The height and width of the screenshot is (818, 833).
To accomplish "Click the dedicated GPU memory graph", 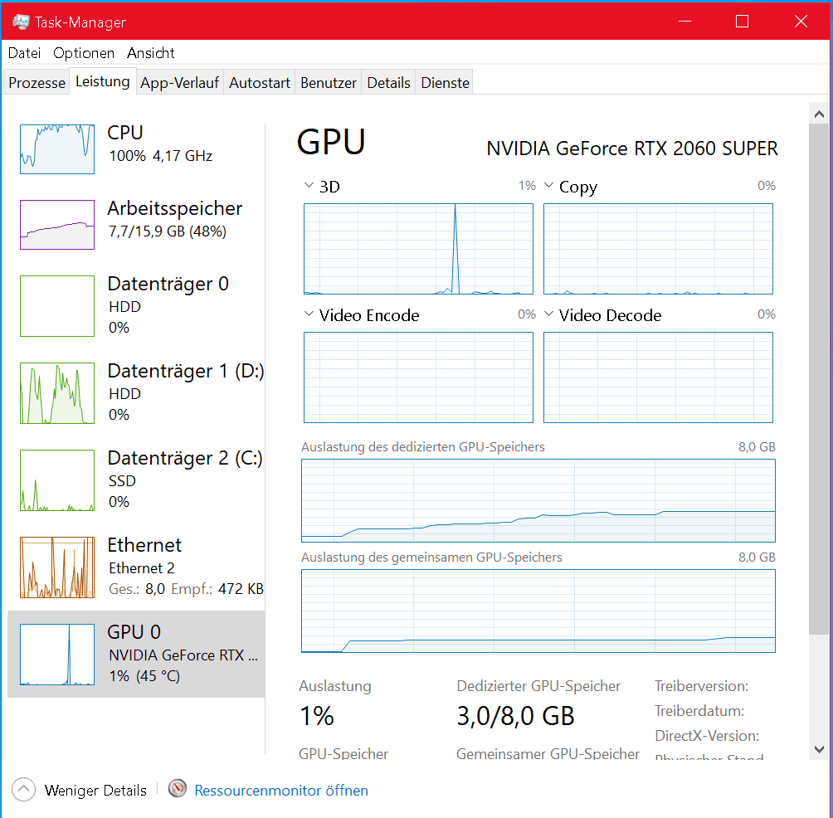I will point(538,500).
